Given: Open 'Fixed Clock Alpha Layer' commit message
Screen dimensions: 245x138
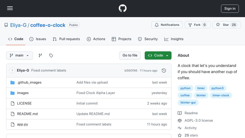Looking at the screenshot, I should pyautogui.click(x=96, y=93).
